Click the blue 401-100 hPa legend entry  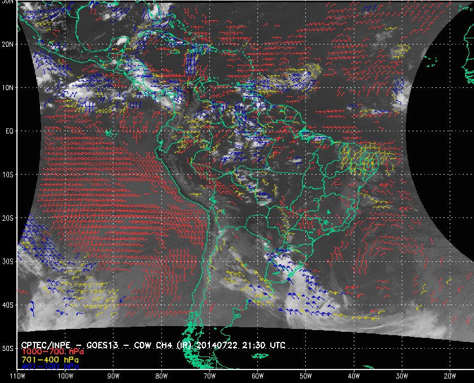click(50, 366)
